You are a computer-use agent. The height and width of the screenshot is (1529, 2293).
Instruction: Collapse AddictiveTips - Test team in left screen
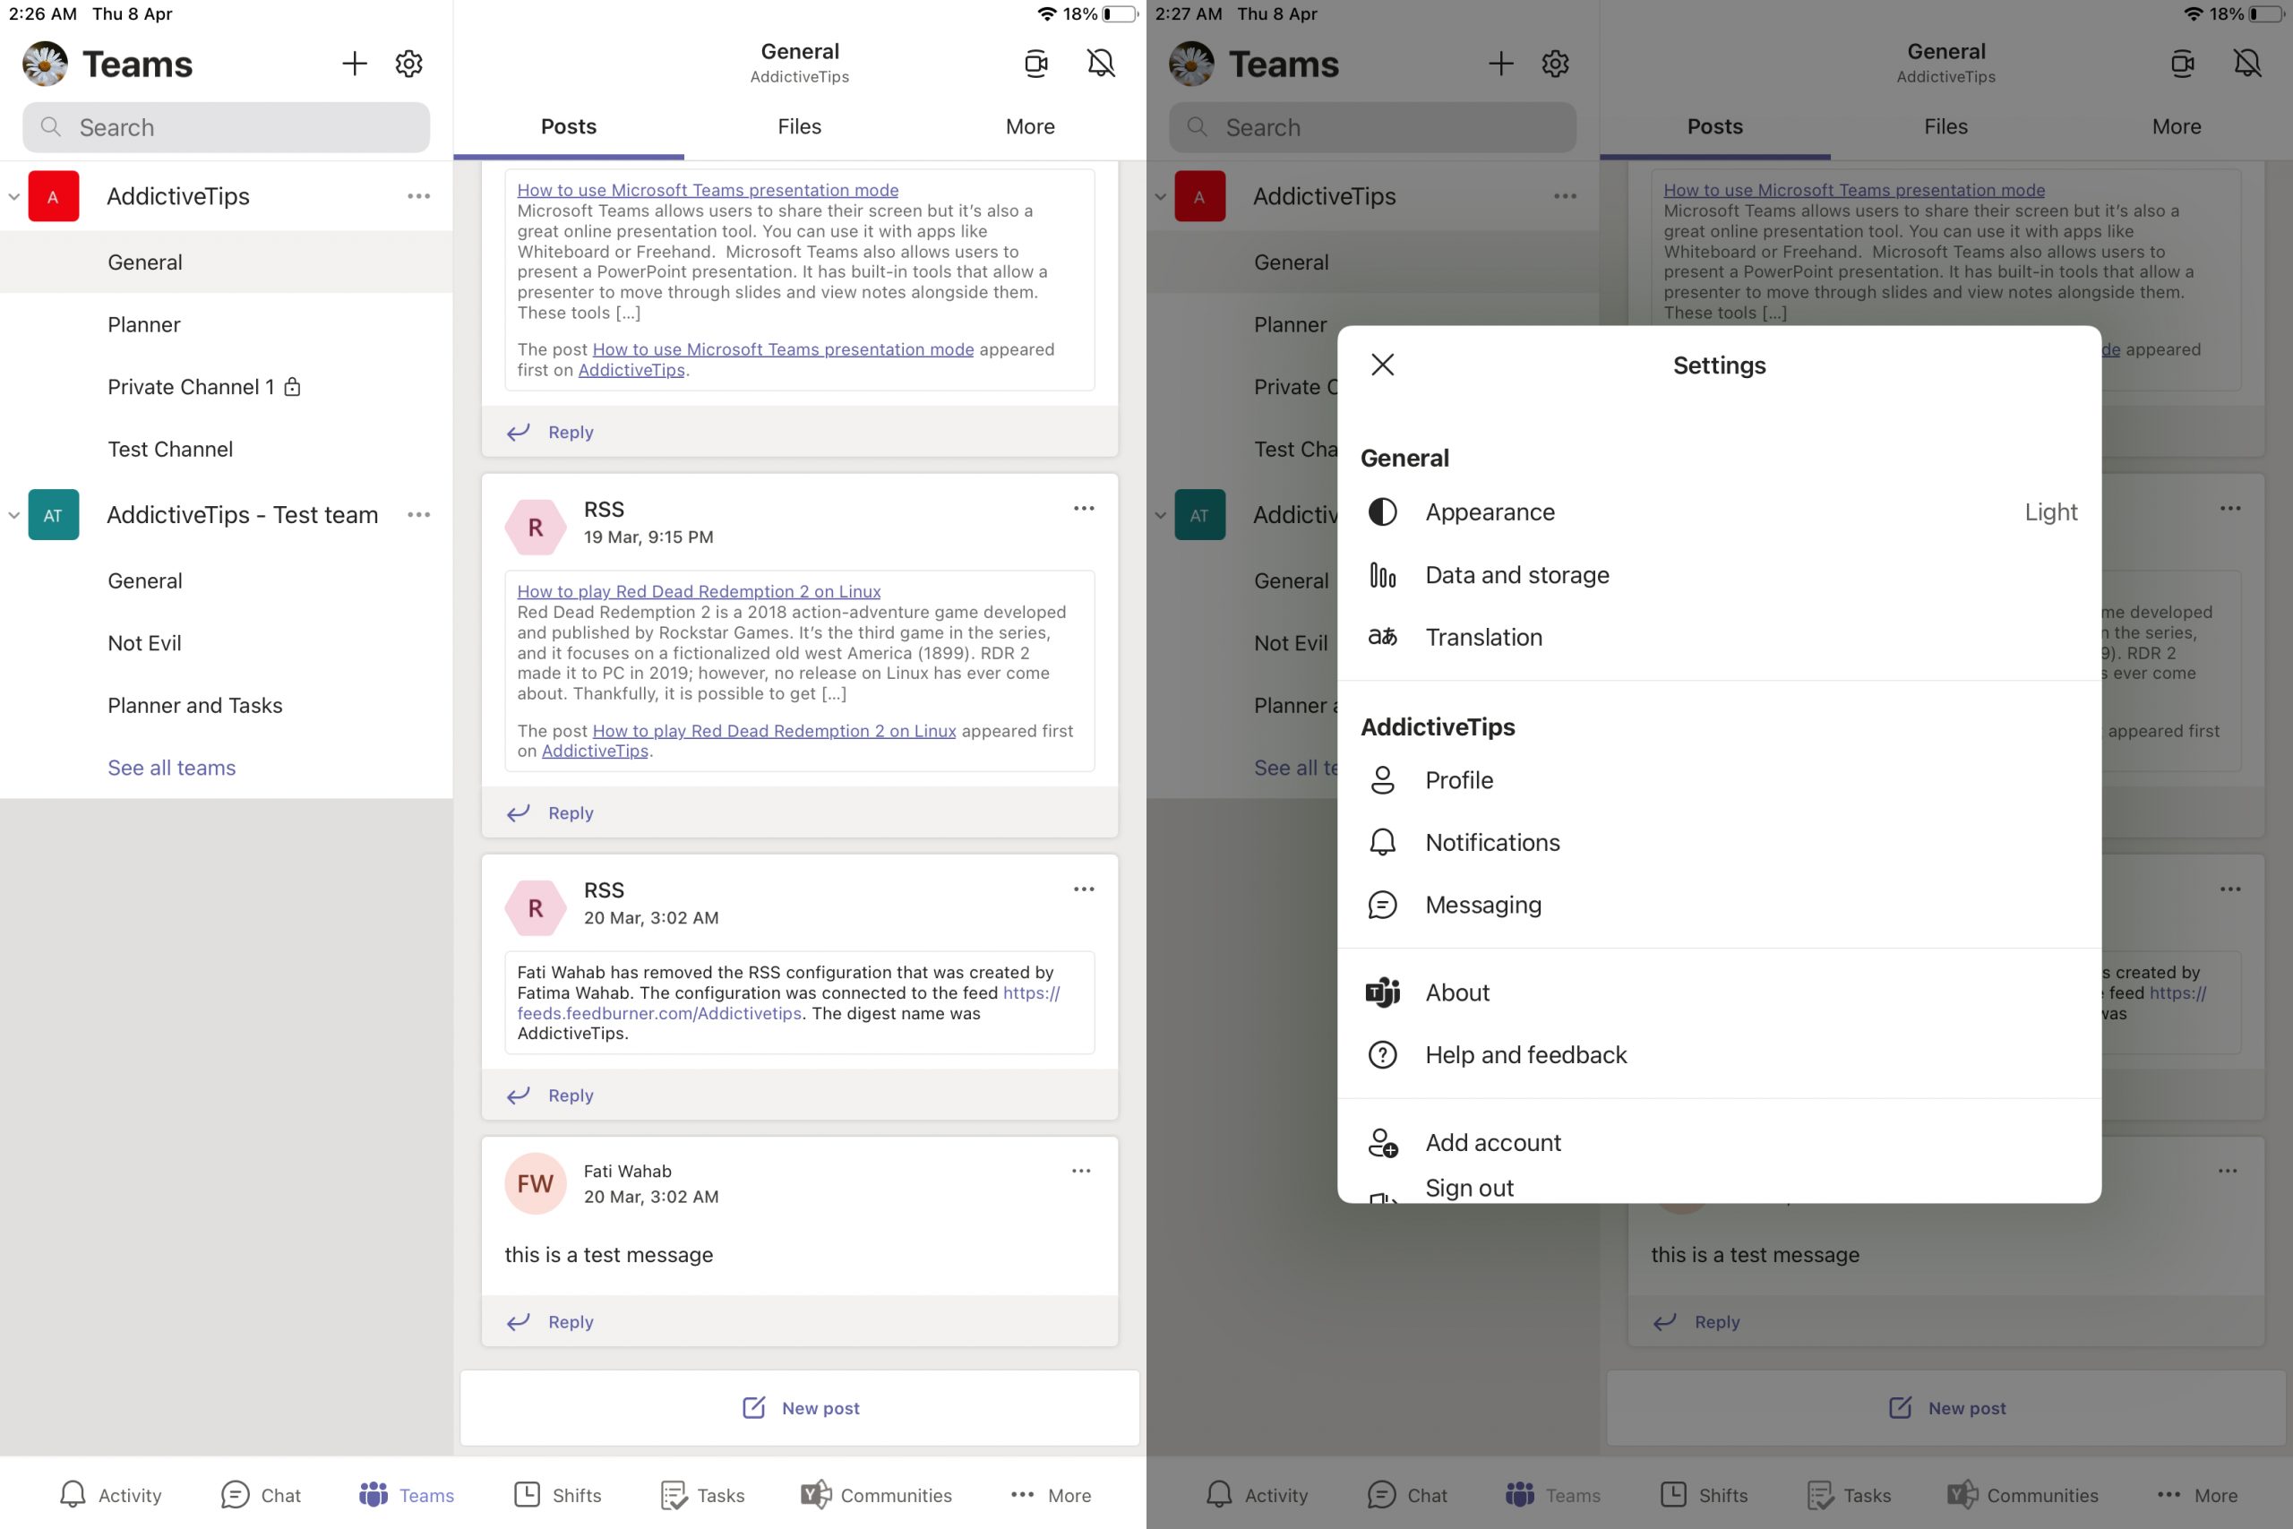coord(13,515)
